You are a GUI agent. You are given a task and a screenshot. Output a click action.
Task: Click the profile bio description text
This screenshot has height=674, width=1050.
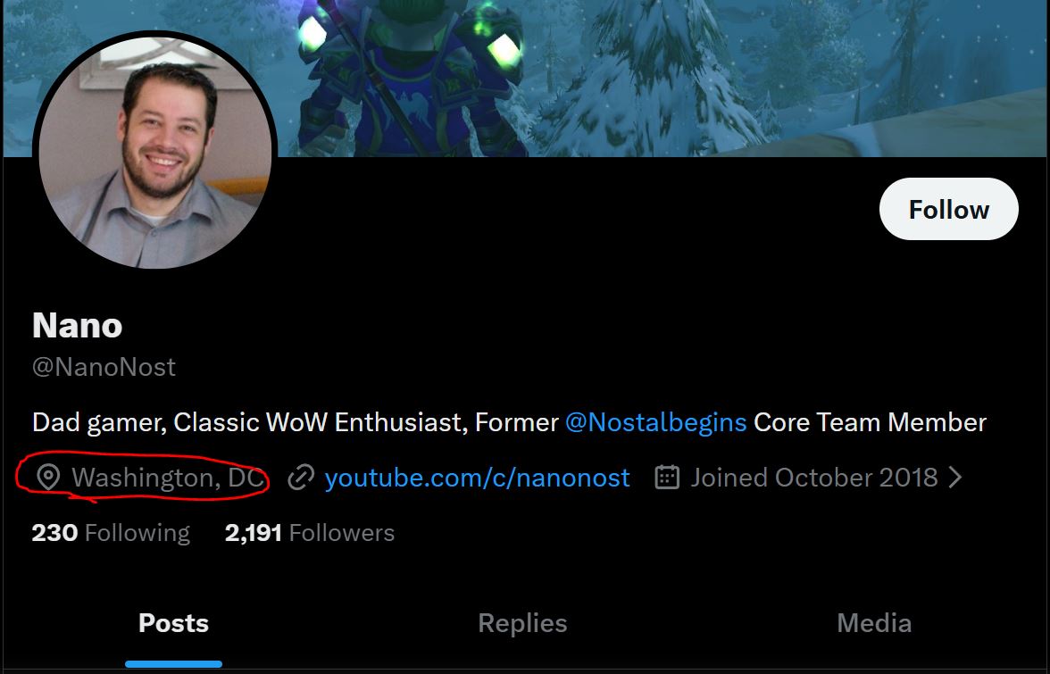tap(509, 422)
